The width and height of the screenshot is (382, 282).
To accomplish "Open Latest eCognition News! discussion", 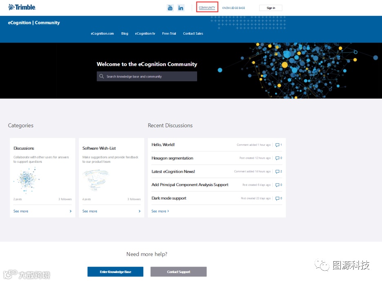I will (173, 171).
